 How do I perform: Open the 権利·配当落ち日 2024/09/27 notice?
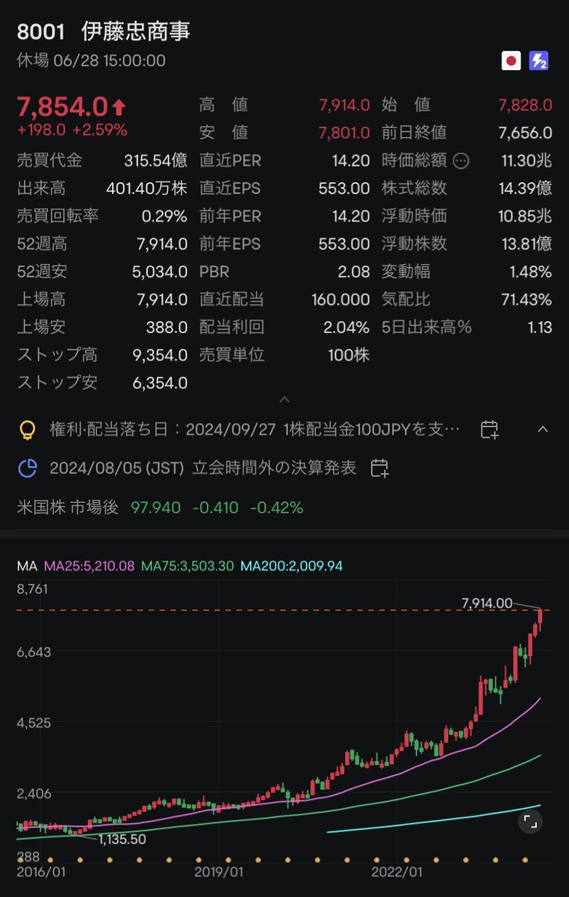[254, 429]
